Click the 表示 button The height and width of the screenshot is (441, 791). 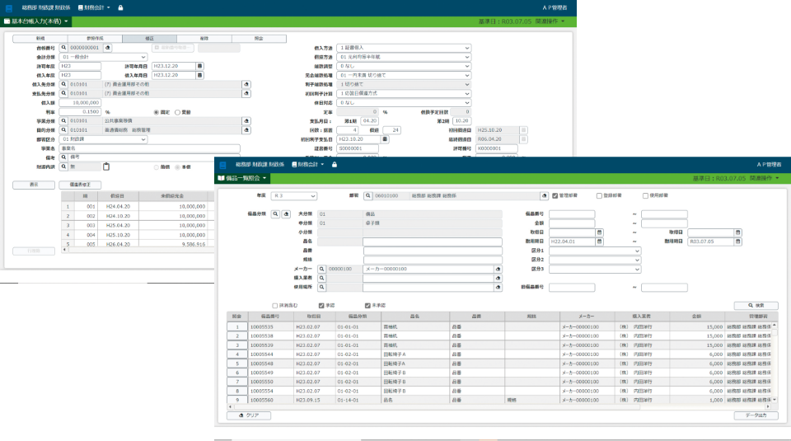34,185
